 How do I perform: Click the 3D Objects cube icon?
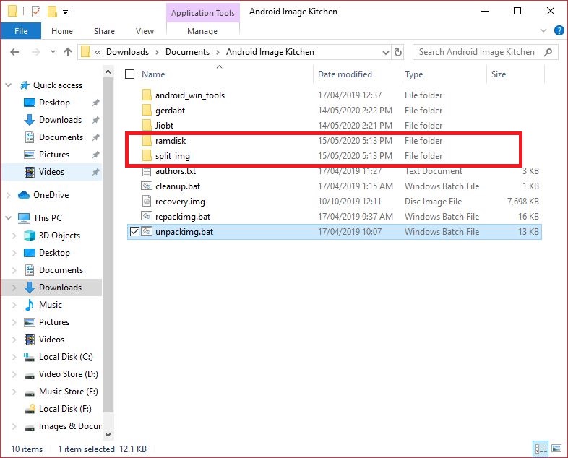tap(30, 236)
